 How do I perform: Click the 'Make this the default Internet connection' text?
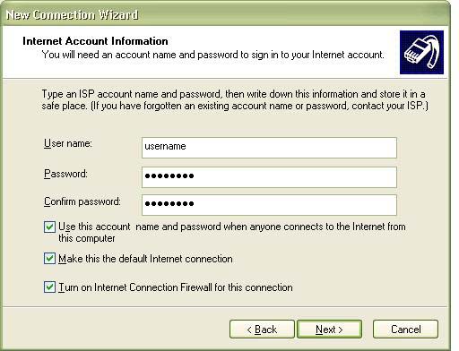[x=145, y=259]
